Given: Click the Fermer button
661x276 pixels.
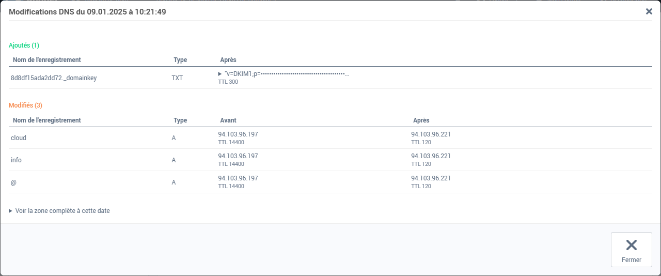Looking at the screenshot, I should (632, 250).
